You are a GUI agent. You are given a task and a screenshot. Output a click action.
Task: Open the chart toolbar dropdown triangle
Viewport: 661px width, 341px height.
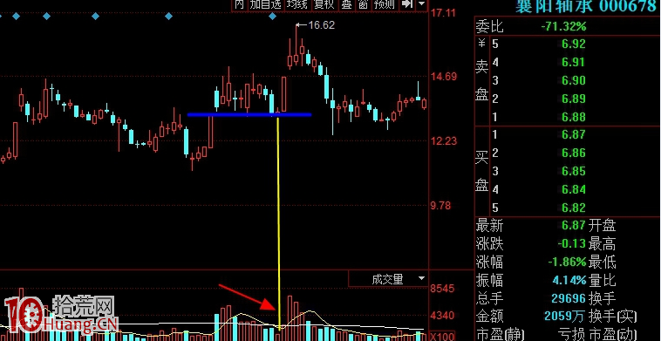tap(421, 4)
